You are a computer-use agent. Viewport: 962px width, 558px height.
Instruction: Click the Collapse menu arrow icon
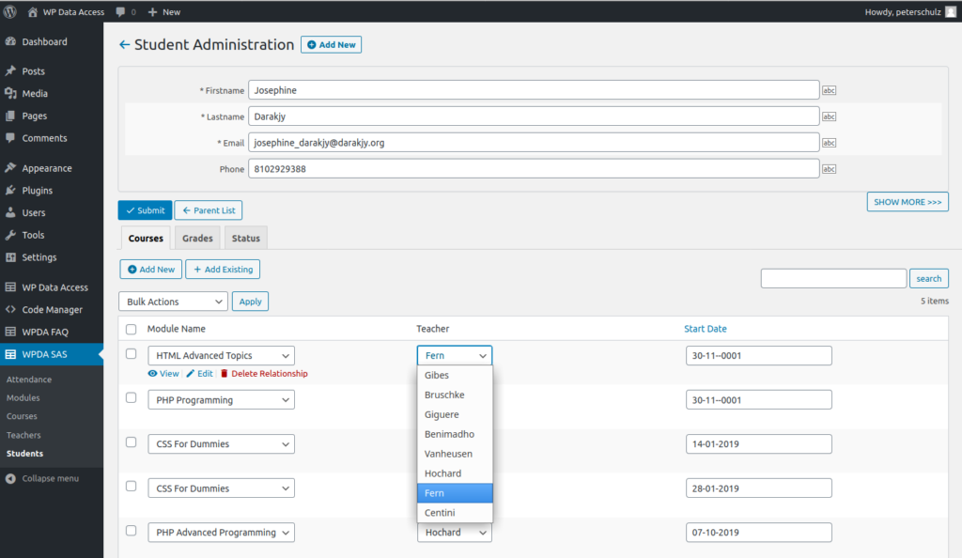click(x=10, y=478)
